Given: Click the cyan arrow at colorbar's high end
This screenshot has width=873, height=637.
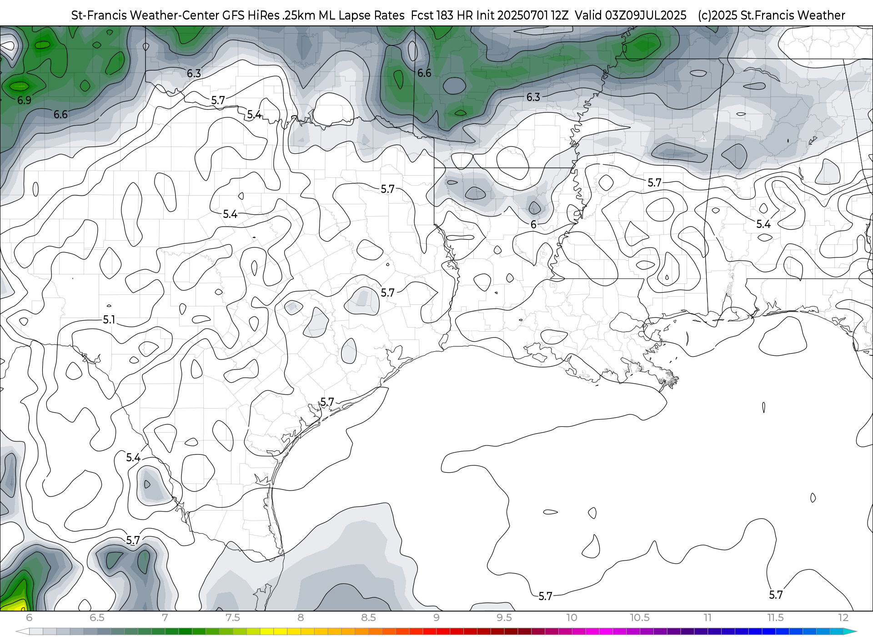Looking at the screenshot, I should (x=850, y=632).
